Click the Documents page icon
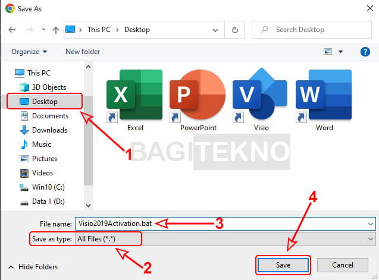This screenshot has width=379, height=280. pos(24,116)
